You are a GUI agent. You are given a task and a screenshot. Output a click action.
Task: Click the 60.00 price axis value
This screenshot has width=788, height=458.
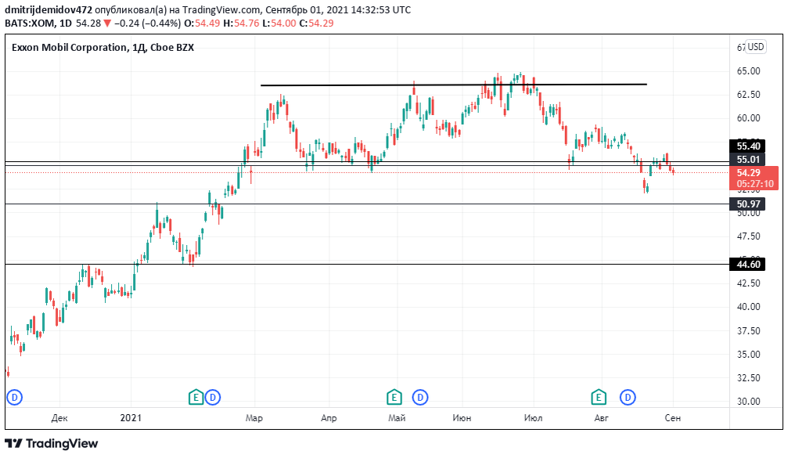click(748, 118)
